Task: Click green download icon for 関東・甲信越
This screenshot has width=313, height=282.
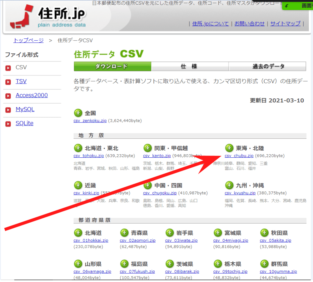Action: [147, 148]
